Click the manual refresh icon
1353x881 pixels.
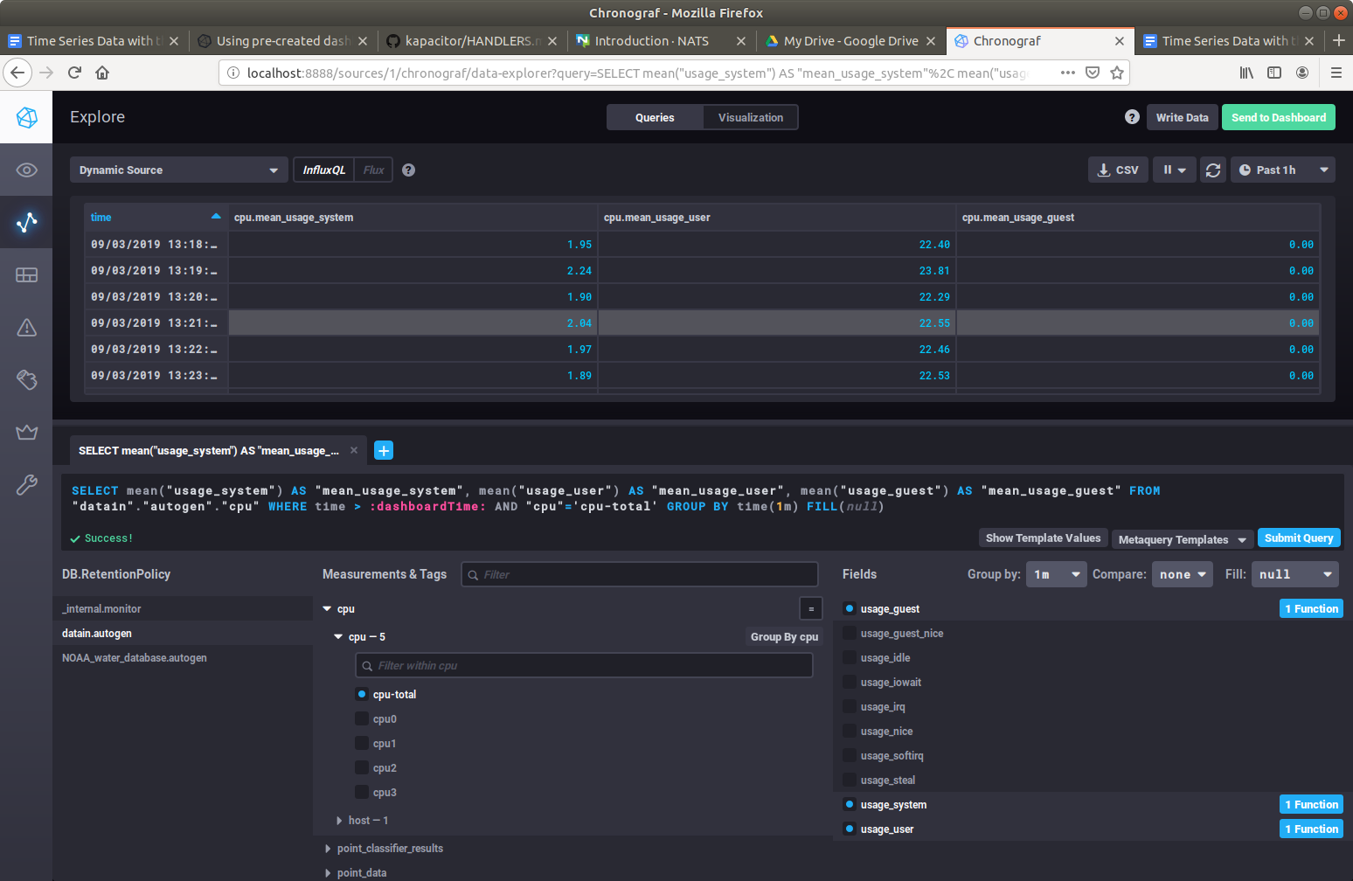(x=1213, y=170)
